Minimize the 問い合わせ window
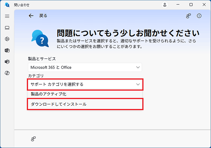This screenshot has width=211, height=148. coord(178,5)
